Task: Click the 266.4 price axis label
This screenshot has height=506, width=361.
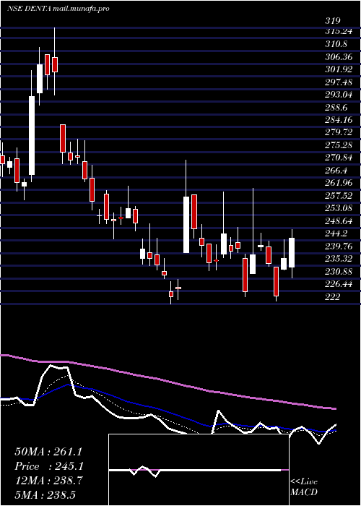Action: [336, 171]
